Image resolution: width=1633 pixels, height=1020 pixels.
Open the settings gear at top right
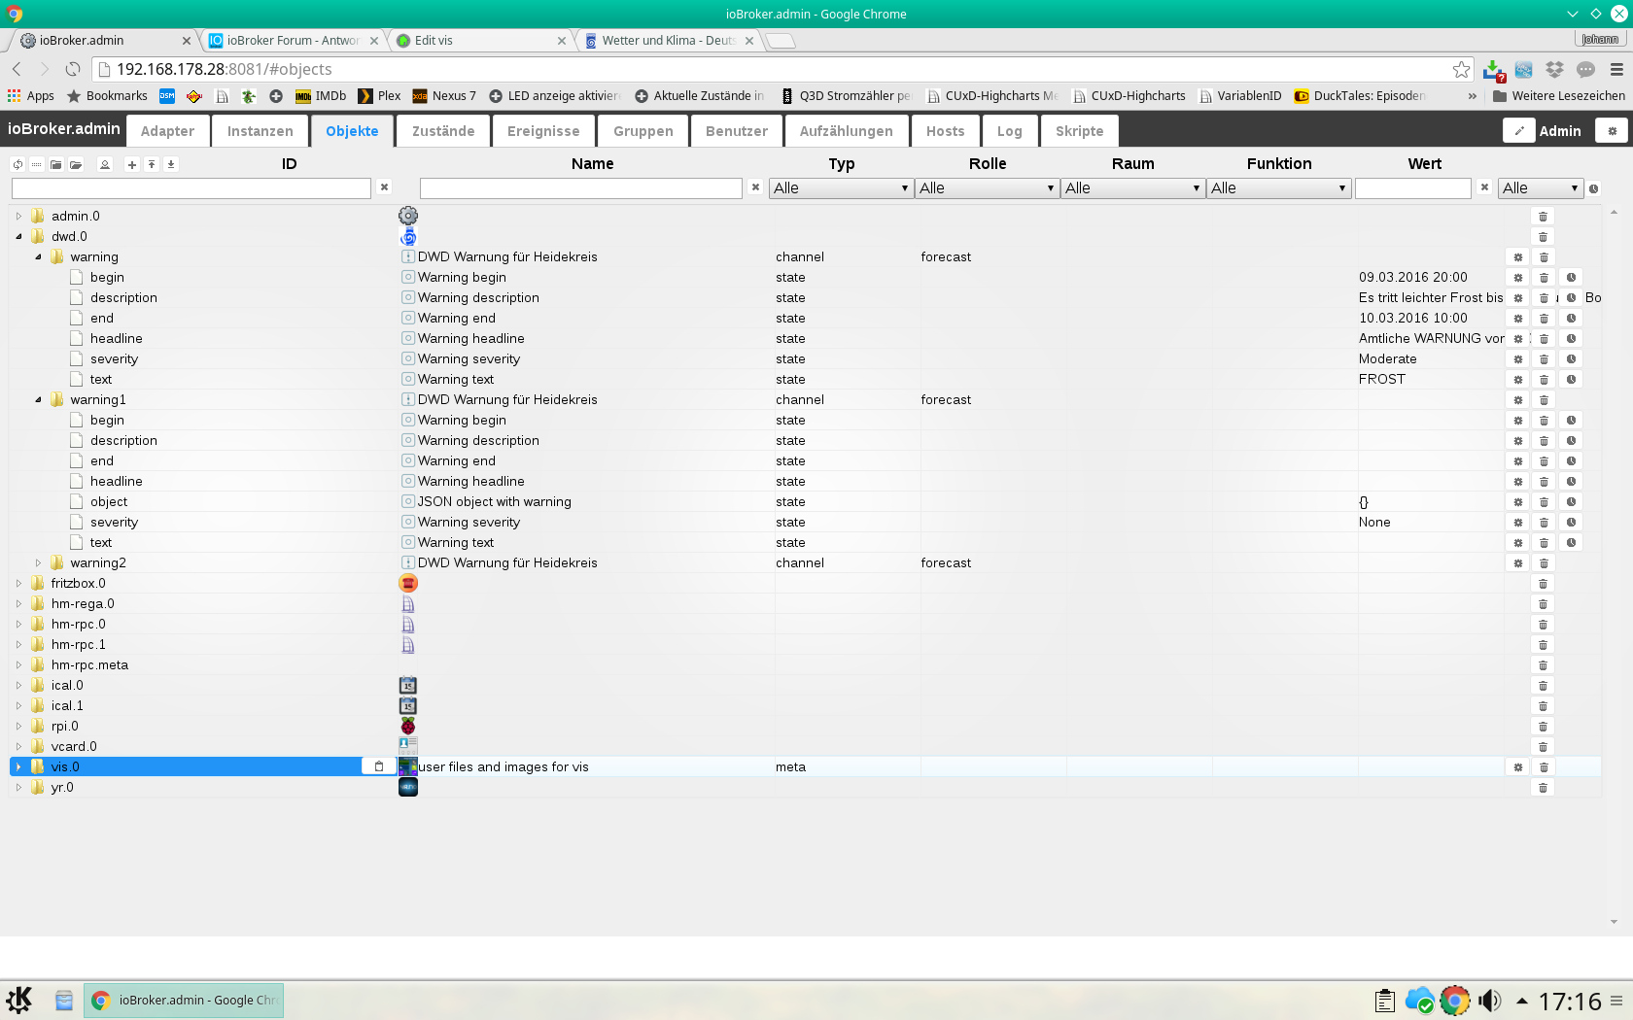[1612, 131]
